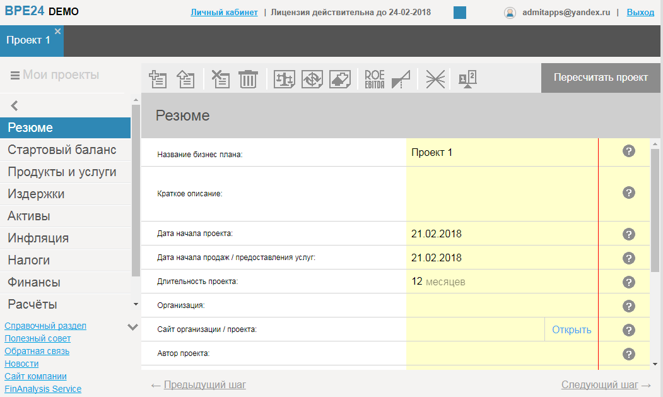Click the blue square in the header
Image resolution: width=663 pixels, height=397 pixels.
coord(460,13)
